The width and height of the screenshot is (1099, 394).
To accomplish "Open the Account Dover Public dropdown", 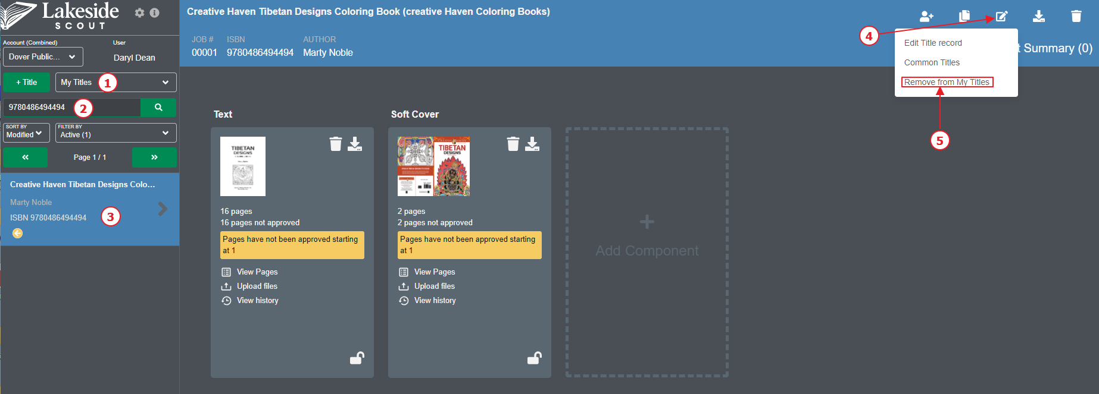I will (43, 56).
